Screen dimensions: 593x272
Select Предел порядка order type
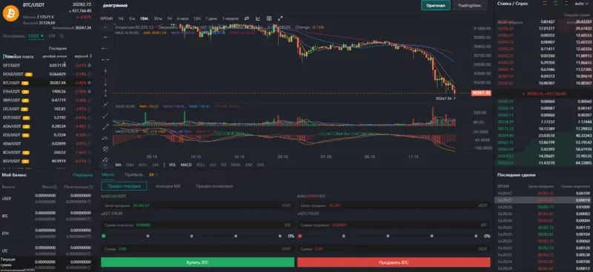pos(124,186)
